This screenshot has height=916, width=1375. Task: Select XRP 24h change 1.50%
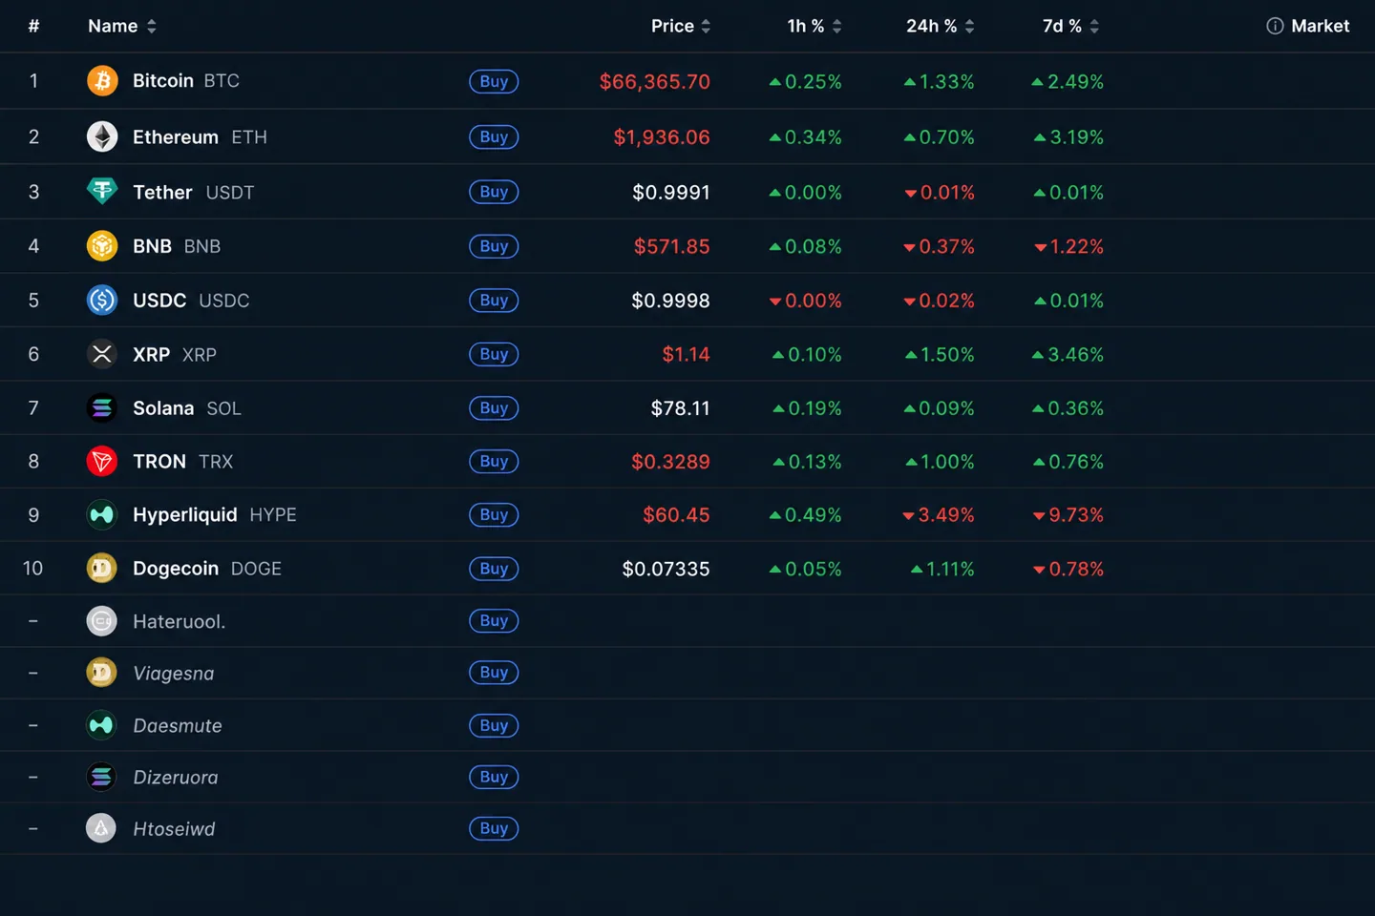[940, 355]
